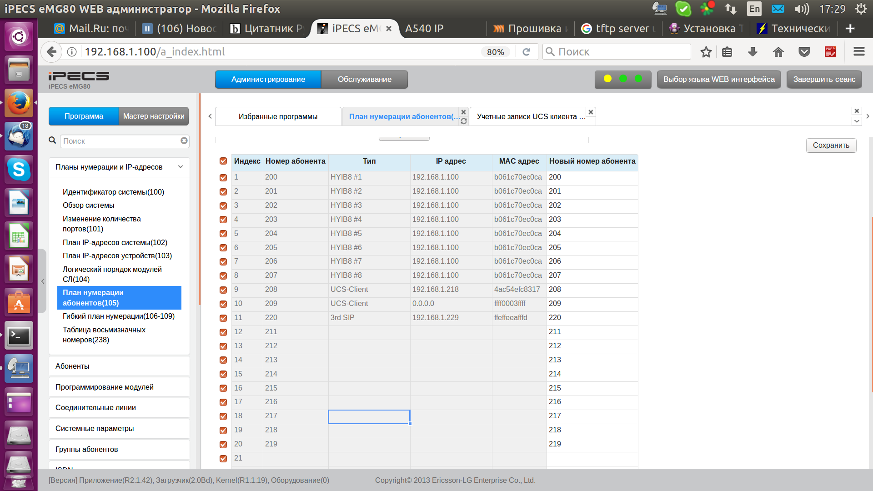Launch Terminal from Ubuntu dock
The height and width of the screenshot is (491, 873).
[x=19, y=336]
